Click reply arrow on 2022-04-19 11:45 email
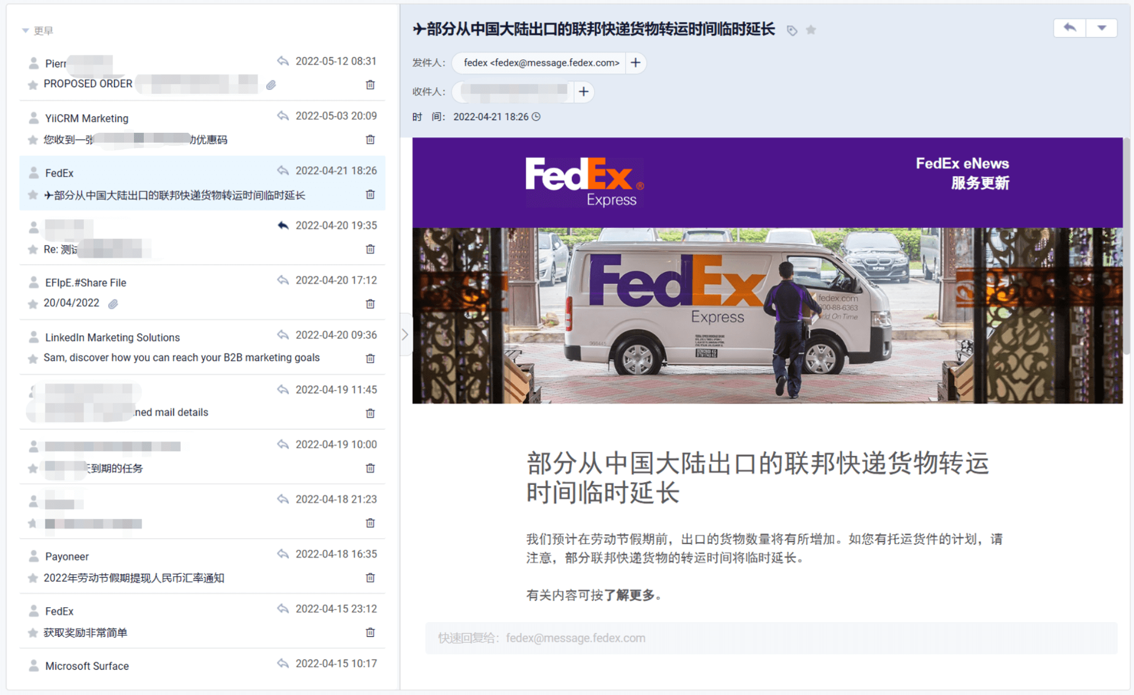This screenshot has width=1134, height=695. click(283, 389)
